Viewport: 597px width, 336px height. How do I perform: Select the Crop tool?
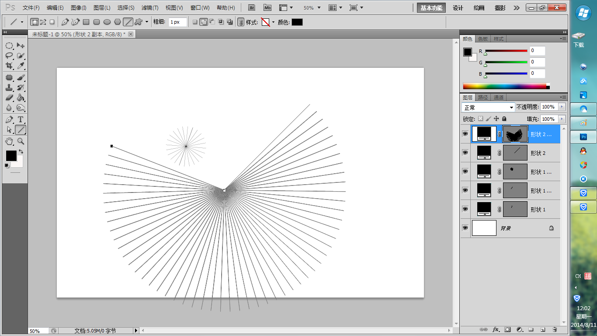tap(9, 66)
